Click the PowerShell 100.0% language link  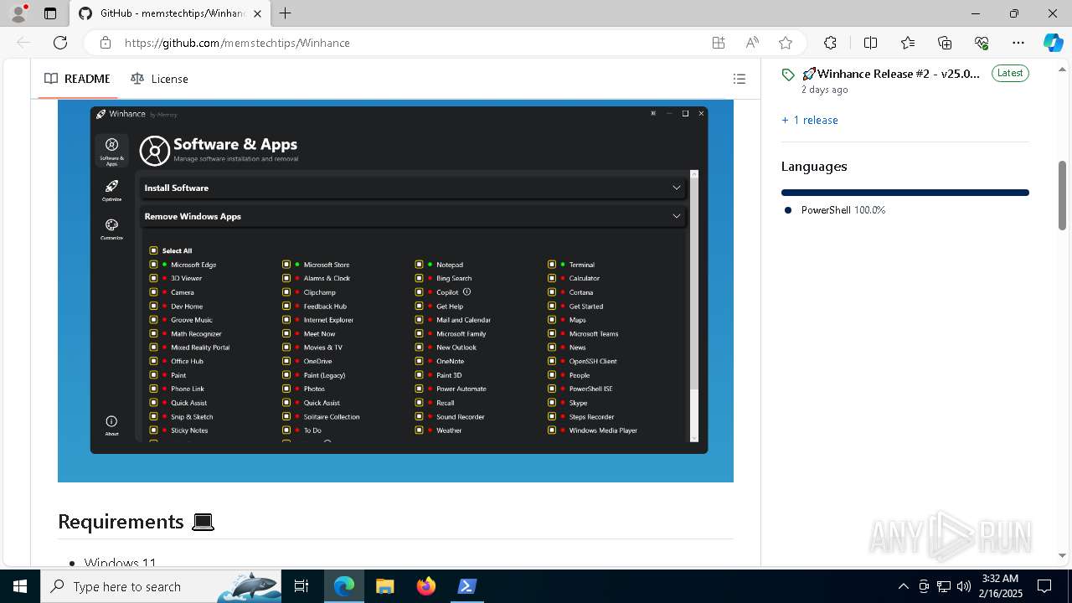pos(843,210)
